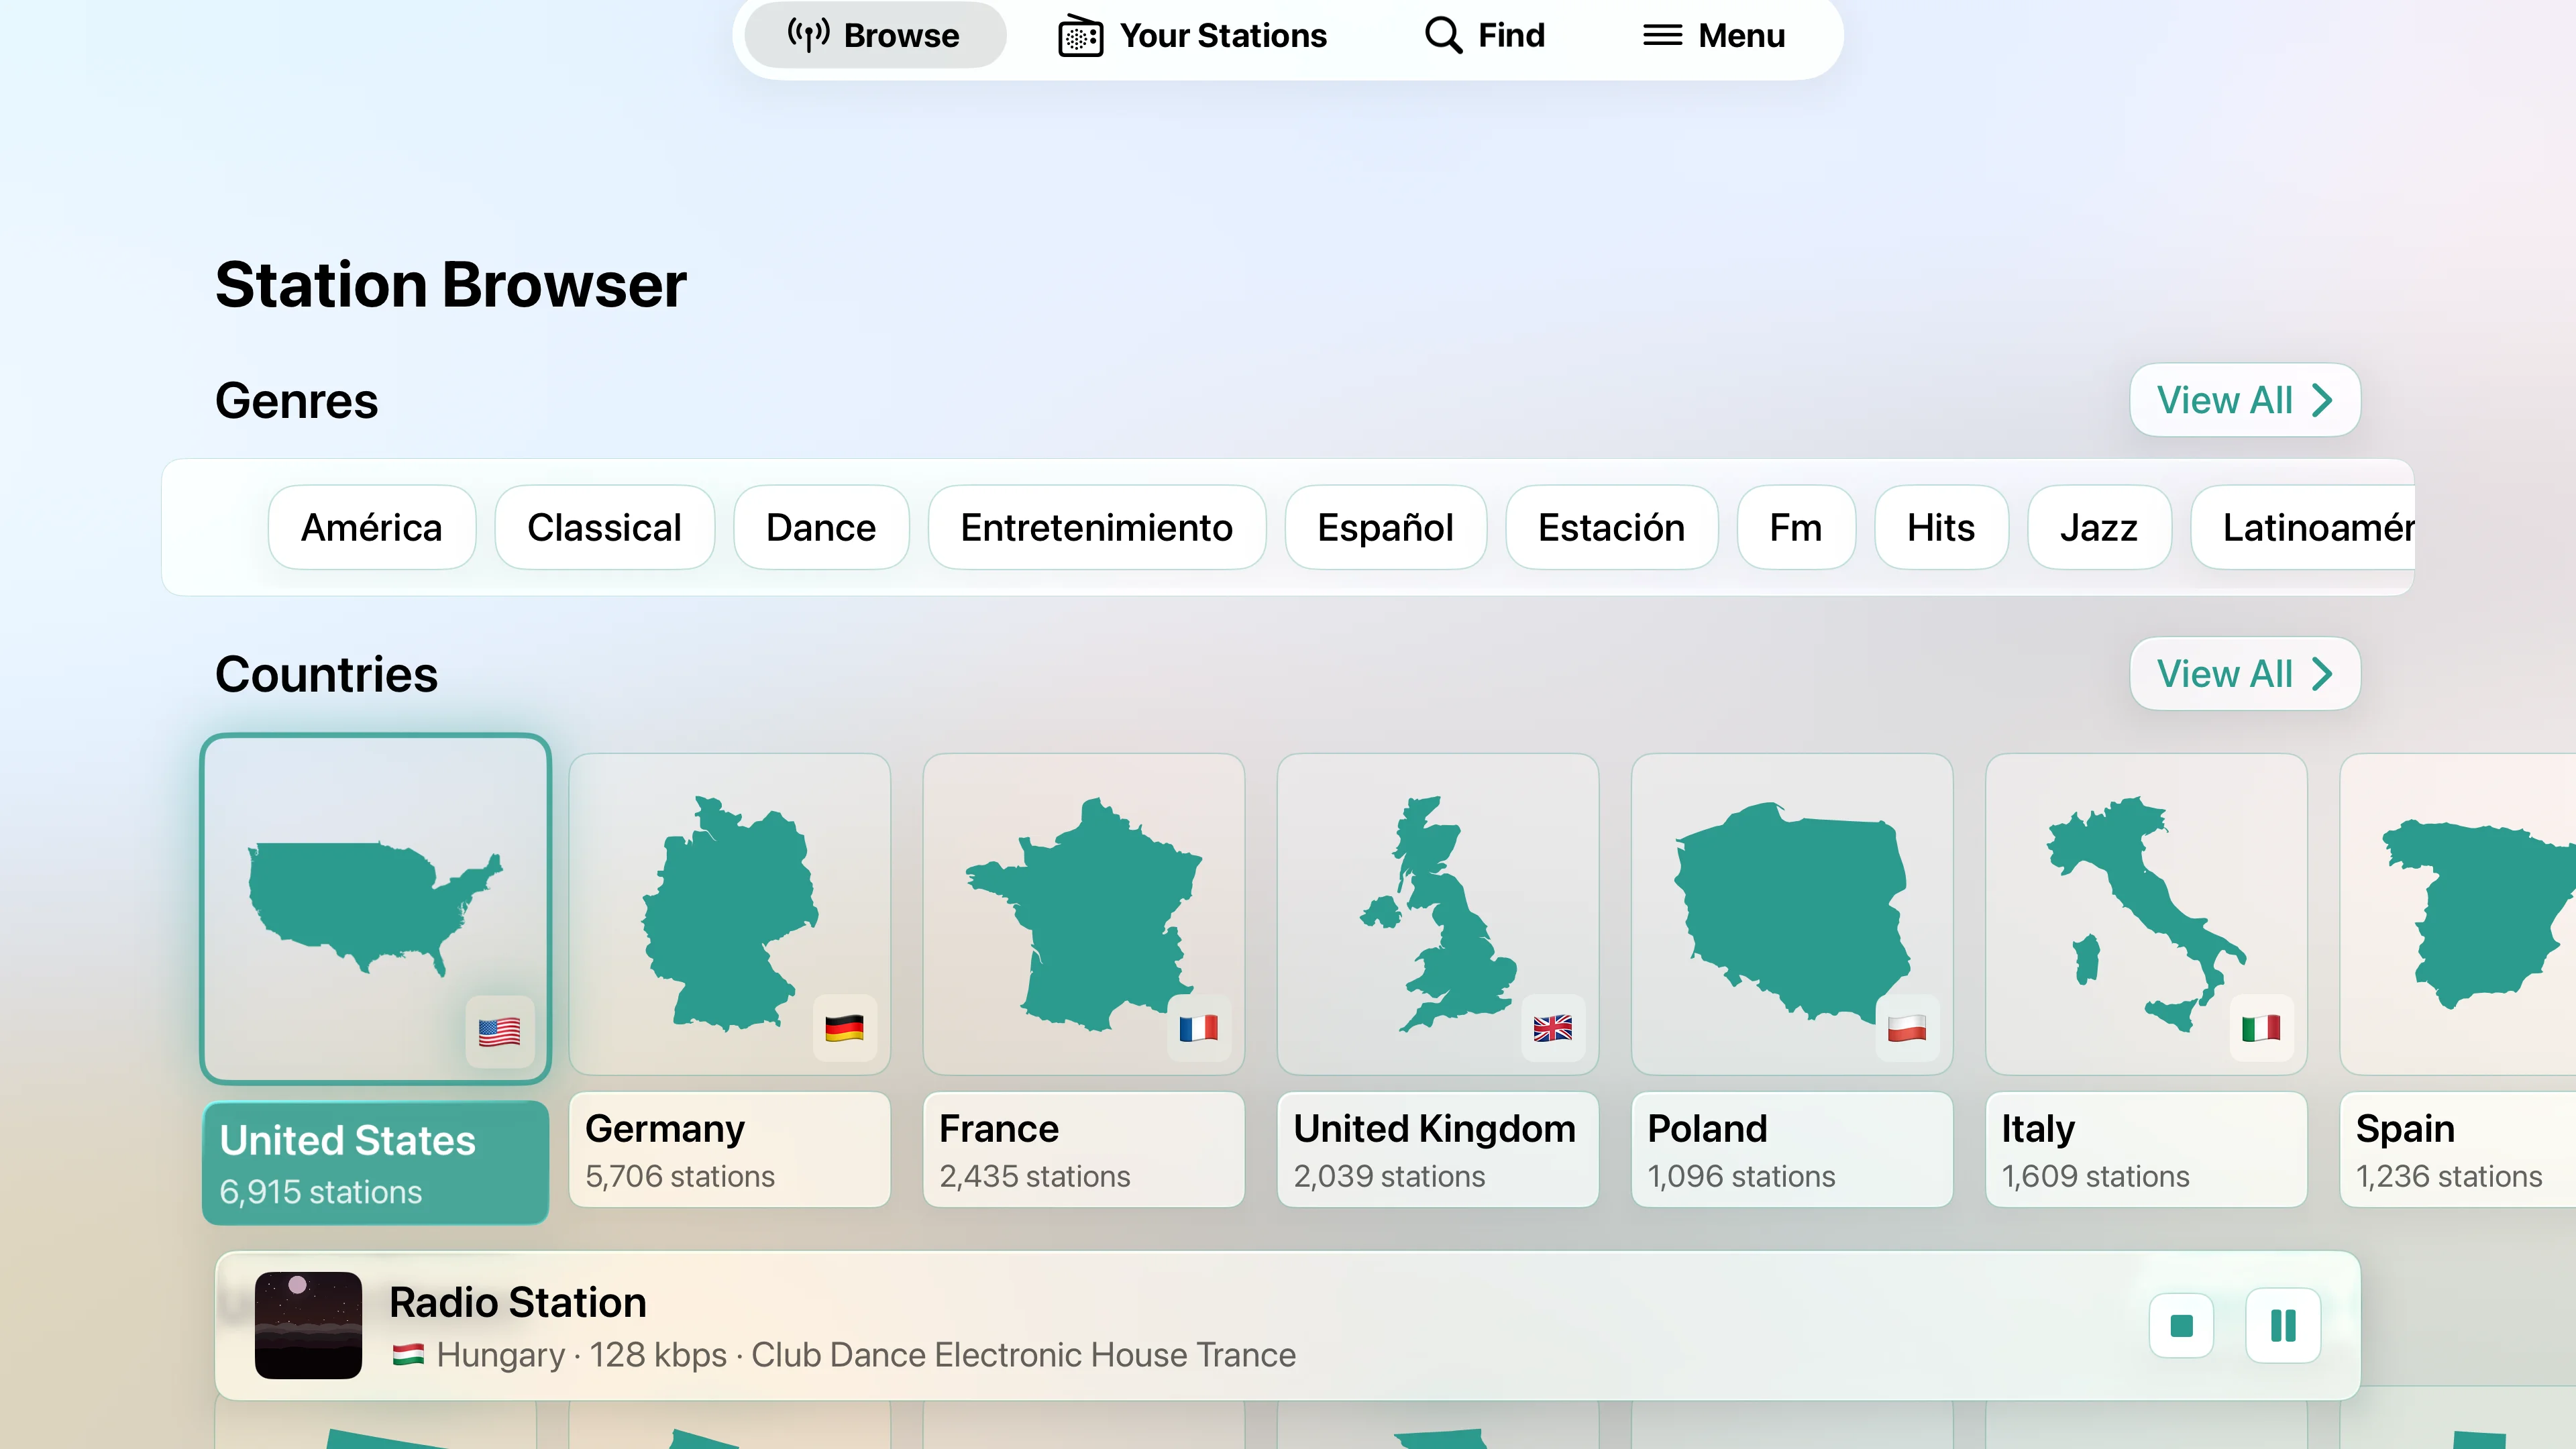This screenshot has width=2576, height=1449.
Task: Select the Classical genre chip
Action: [x=604, y=528]
